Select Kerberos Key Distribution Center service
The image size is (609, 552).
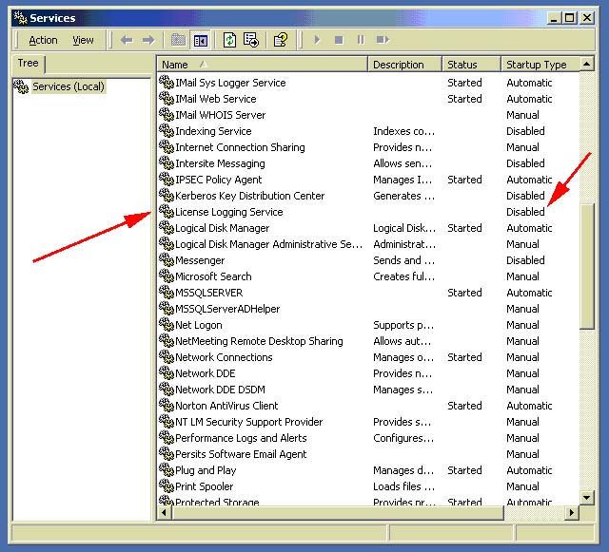[249, 196]
